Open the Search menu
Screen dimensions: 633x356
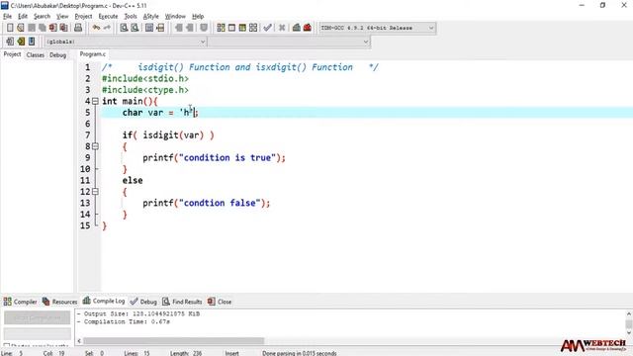pyautogui.click(x=42, y=16)
